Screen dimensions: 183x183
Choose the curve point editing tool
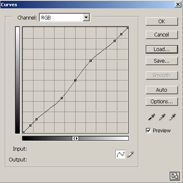pos(120,154)
